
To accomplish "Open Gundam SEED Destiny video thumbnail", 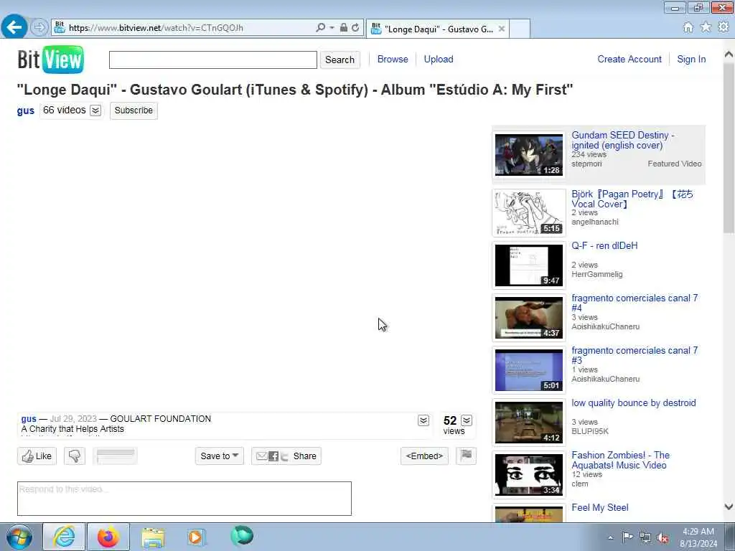I will [x=529, y=155].
